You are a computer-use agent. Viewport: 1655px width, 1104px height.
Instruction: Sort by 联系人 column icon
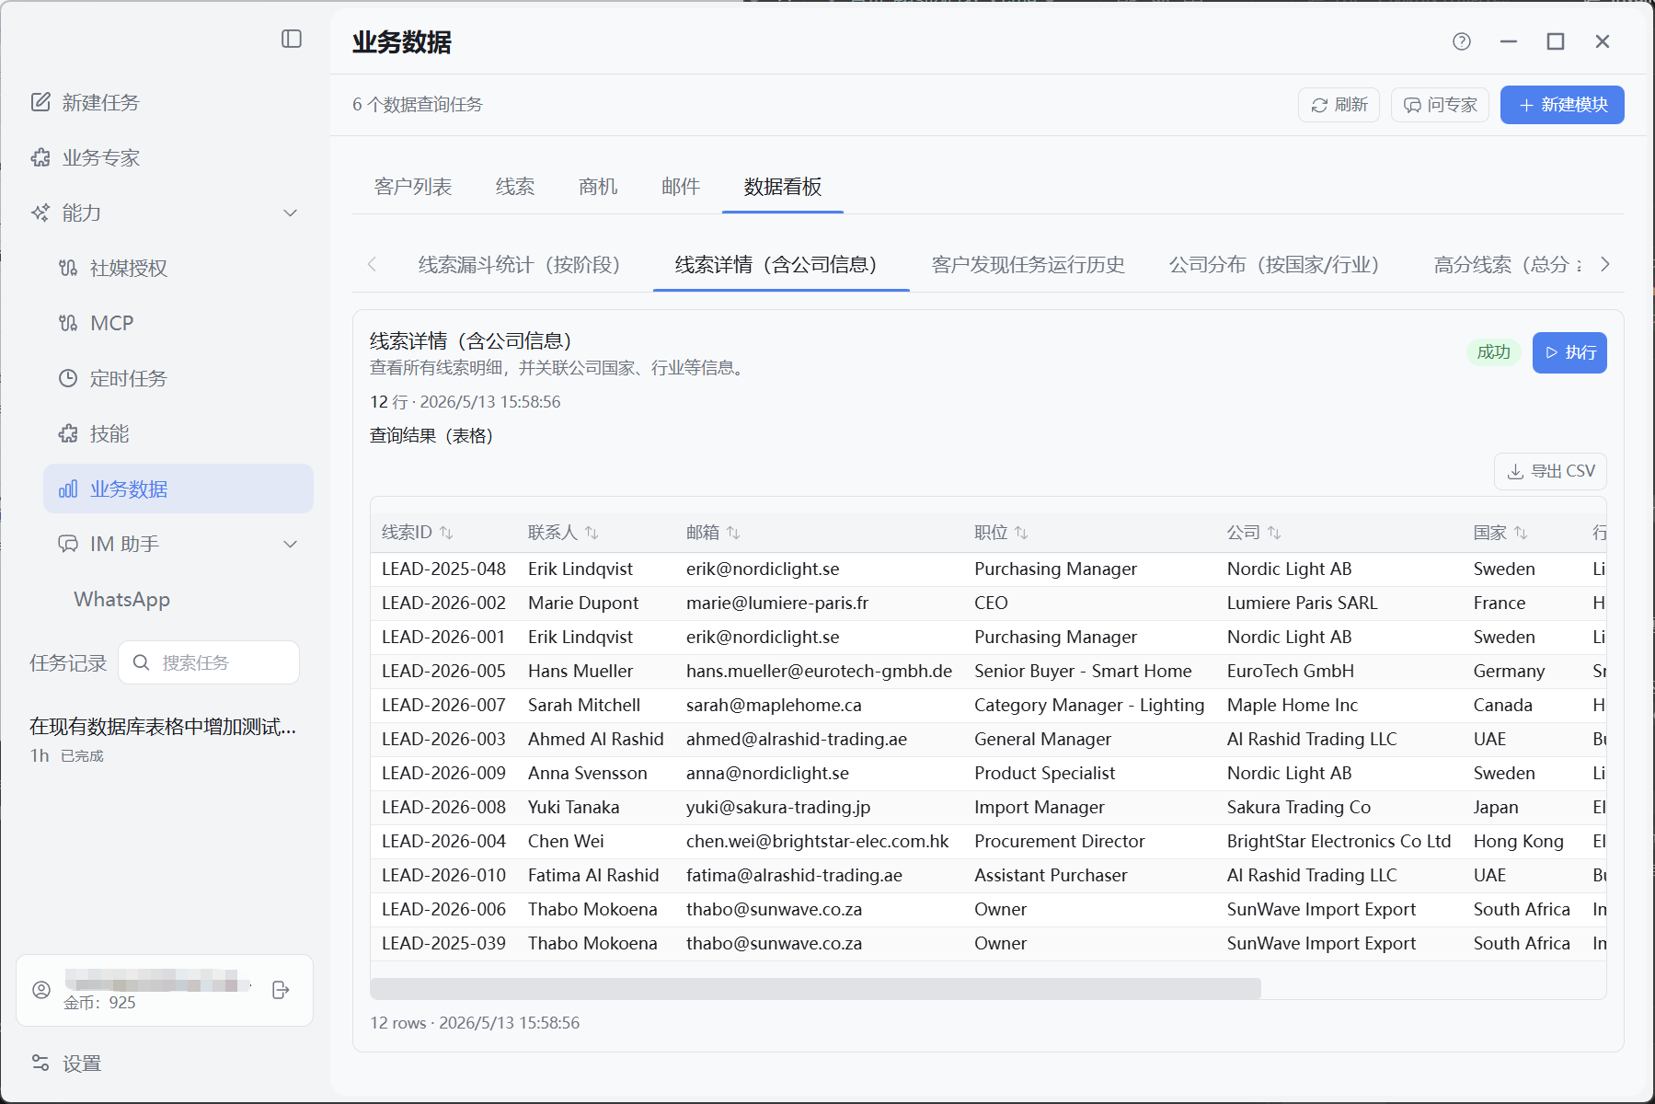click(x=592, y=533)
